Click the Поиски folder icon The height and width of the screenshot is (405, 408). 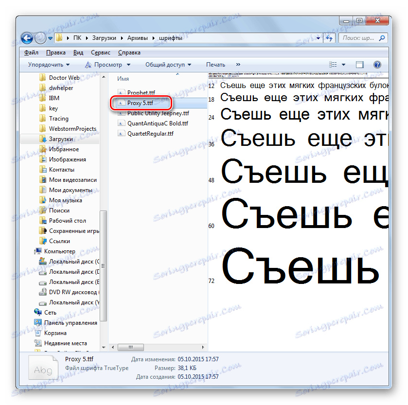click(x=42, y=210)
